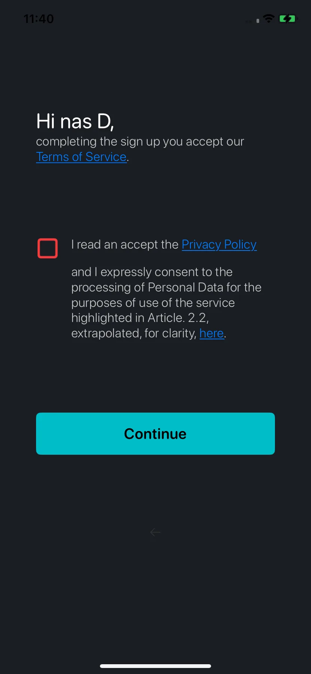Tap the "expressly consent" paragraph text
Image resolution: width=311 pixels, height=674 pixels.
click(x=166, y=302)
